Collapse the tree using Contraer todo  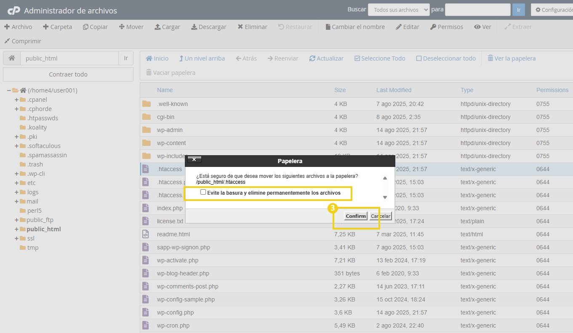pyautogui.click(x=68, y=74)
